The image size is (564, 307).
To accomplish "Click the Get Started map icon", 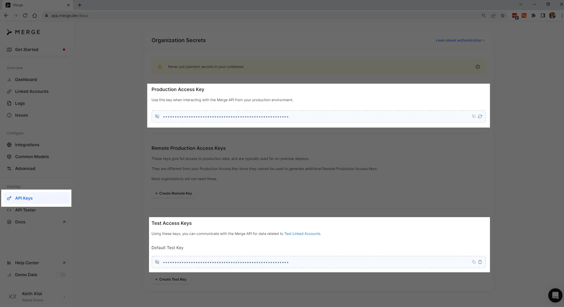I will tap(9, 50).
